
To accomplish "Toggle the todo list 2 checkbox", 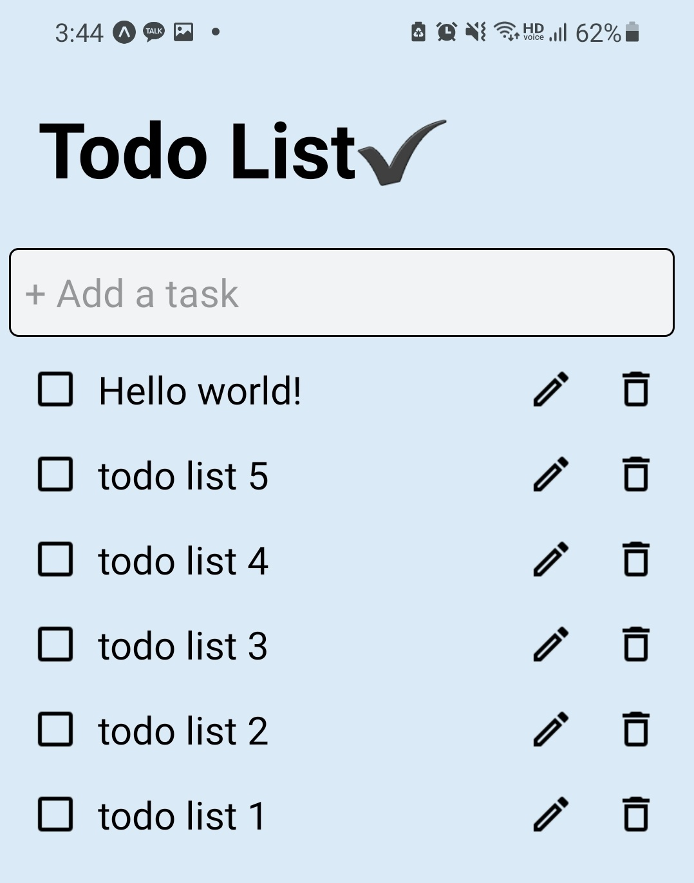I will point(55,730).
